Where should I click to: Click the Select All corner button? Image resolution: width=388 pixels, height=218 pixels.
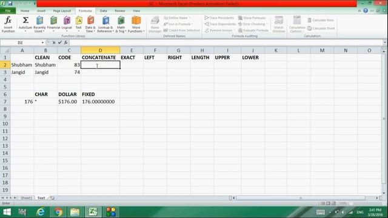pos(5,50)
